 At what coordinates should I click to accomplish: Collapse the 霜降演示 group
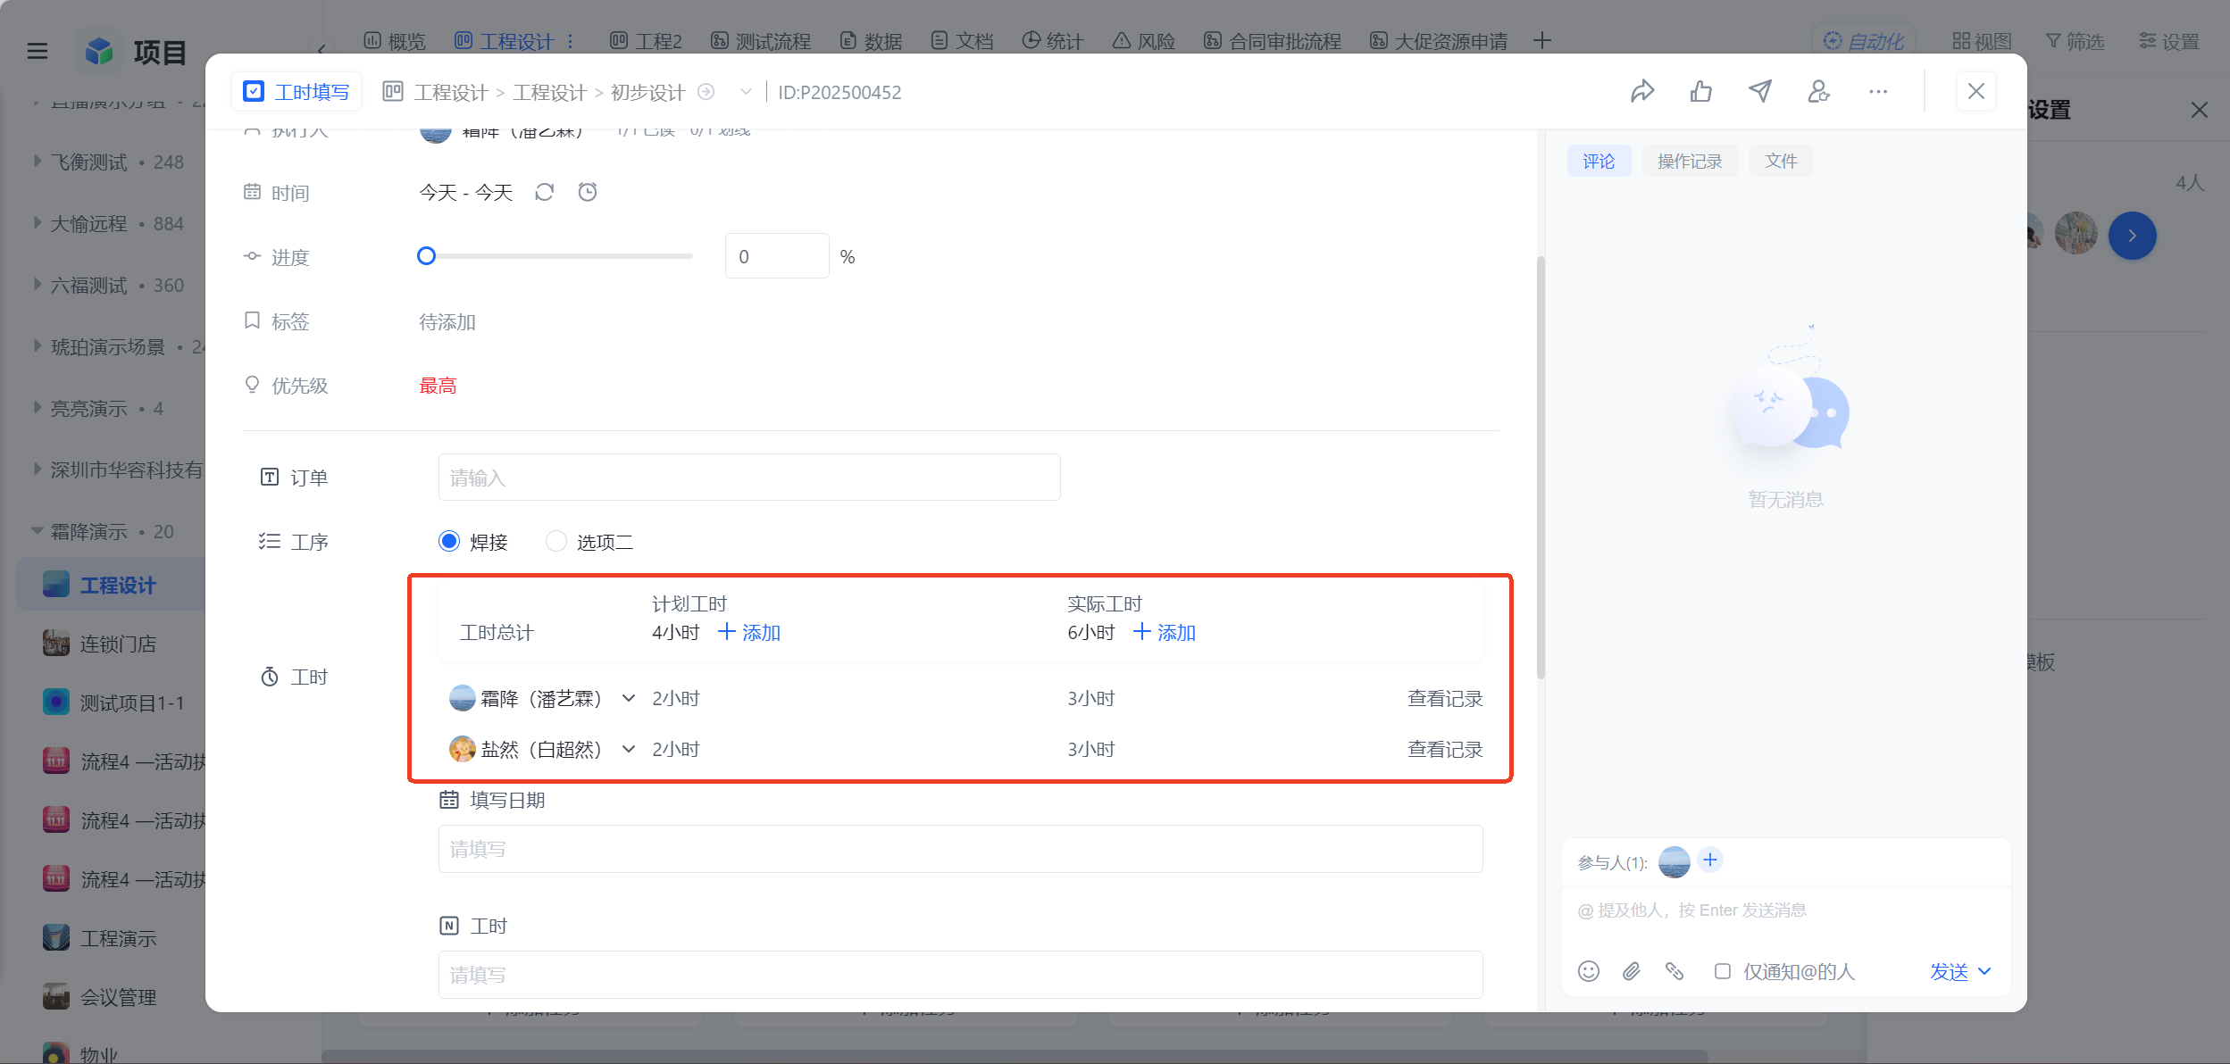pyautogui.click(x=38, y=531)
